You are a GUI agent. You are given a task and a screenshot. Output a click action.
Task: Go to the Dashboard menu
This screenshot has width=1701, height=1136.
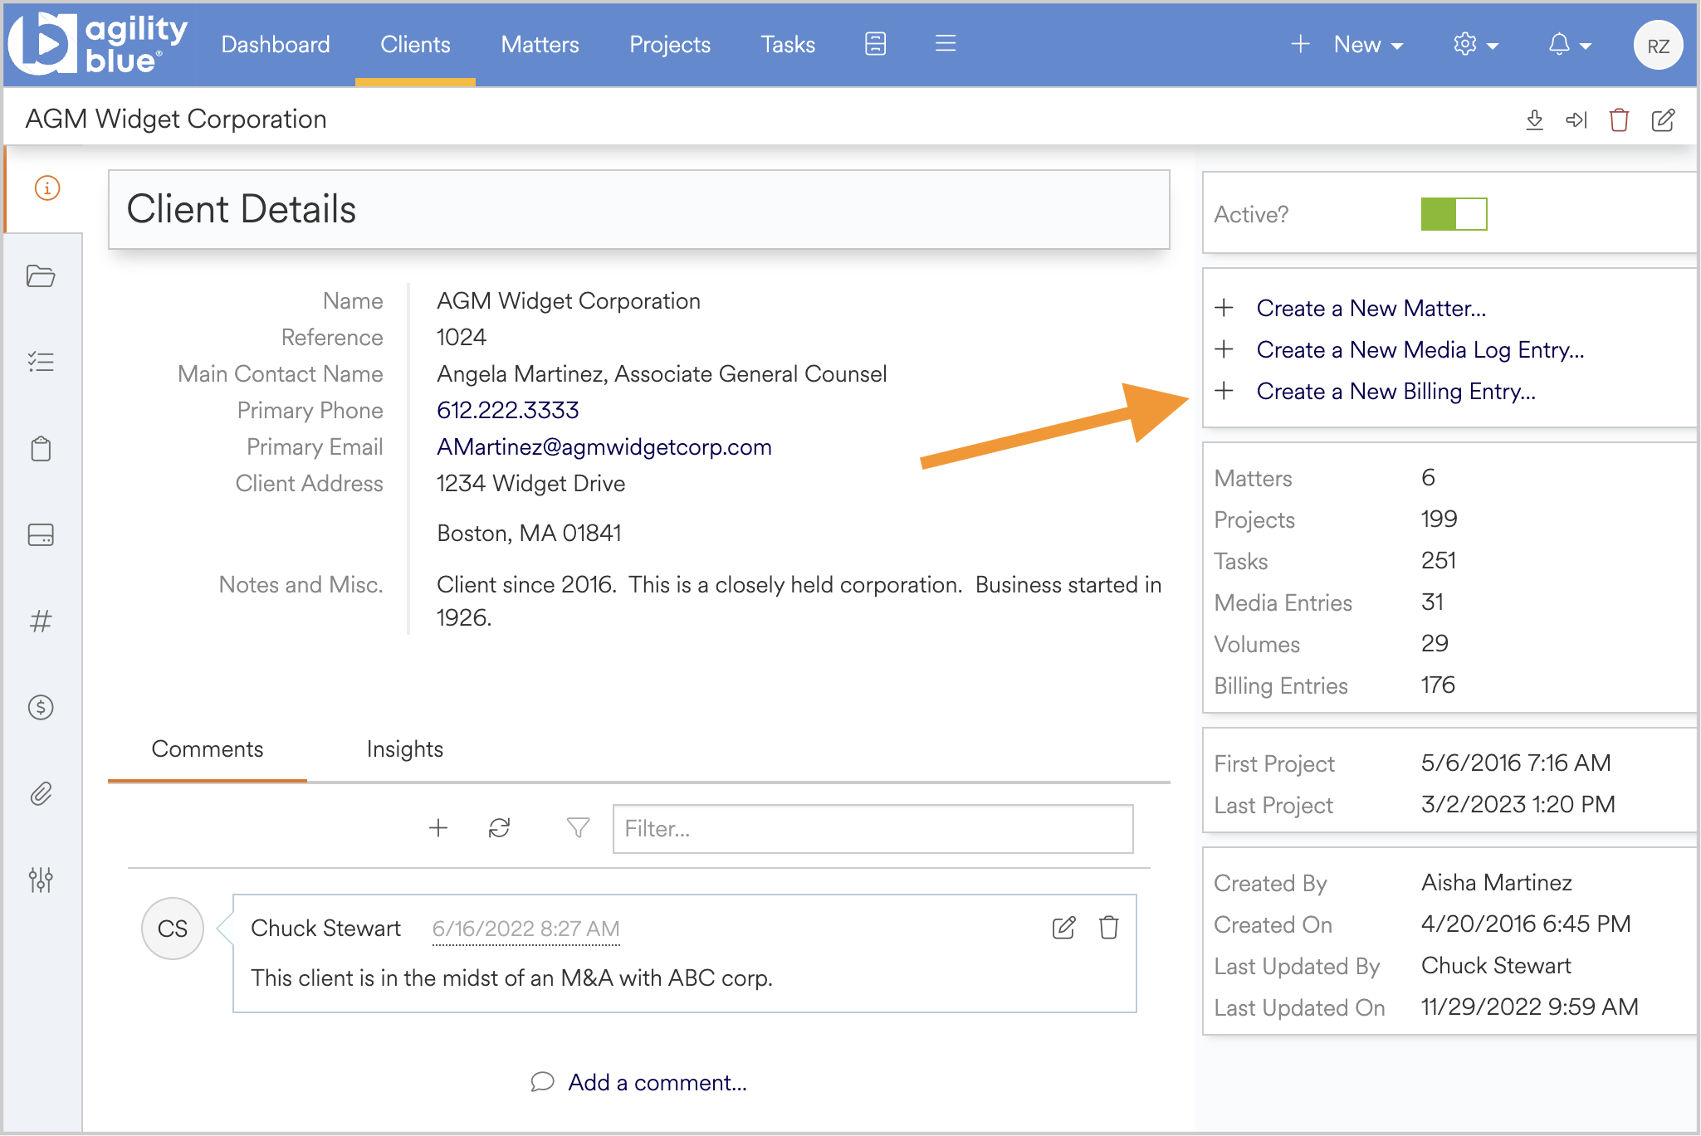coord(276,45)
